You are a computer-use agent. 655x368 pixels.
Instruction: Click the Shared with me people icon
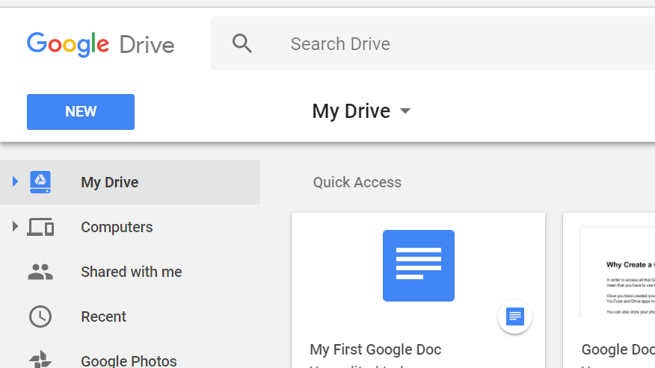click(x=40, y=272)
